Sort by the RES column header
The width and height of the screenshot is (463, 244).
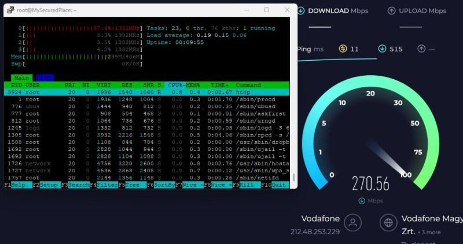click(x=127, y=85)
